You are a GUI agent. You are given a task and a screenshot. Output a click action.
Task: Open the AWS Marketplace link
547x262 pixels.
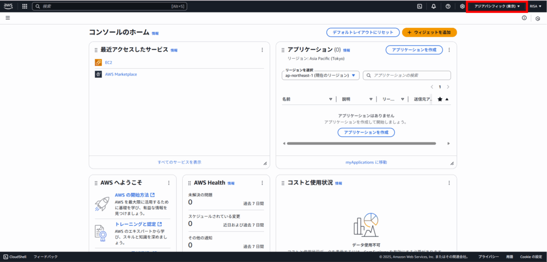point(121,75)
